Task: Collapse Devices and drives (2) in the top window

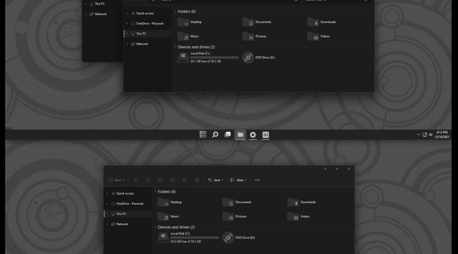Action: pos(175,47)
